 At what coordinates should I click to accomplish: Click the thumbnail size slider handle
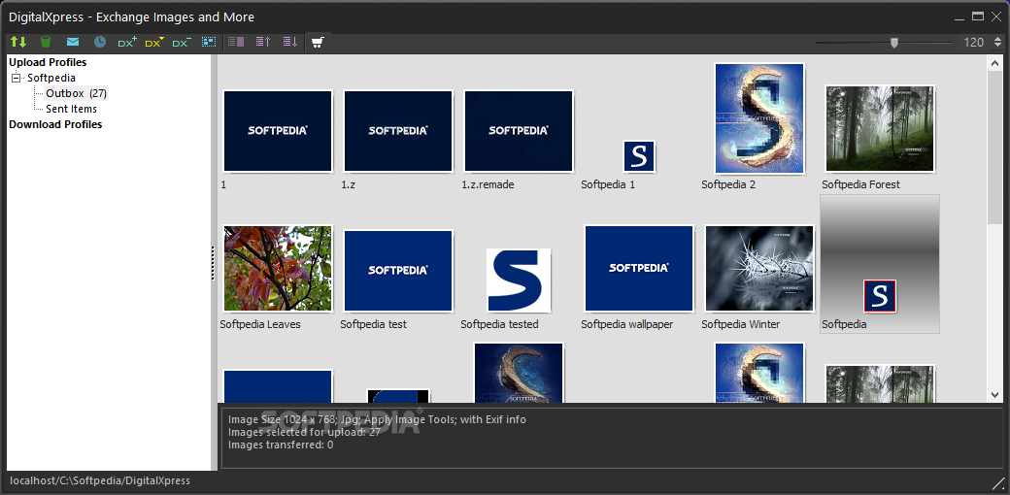pyautogui.click(x=894, y=43)
